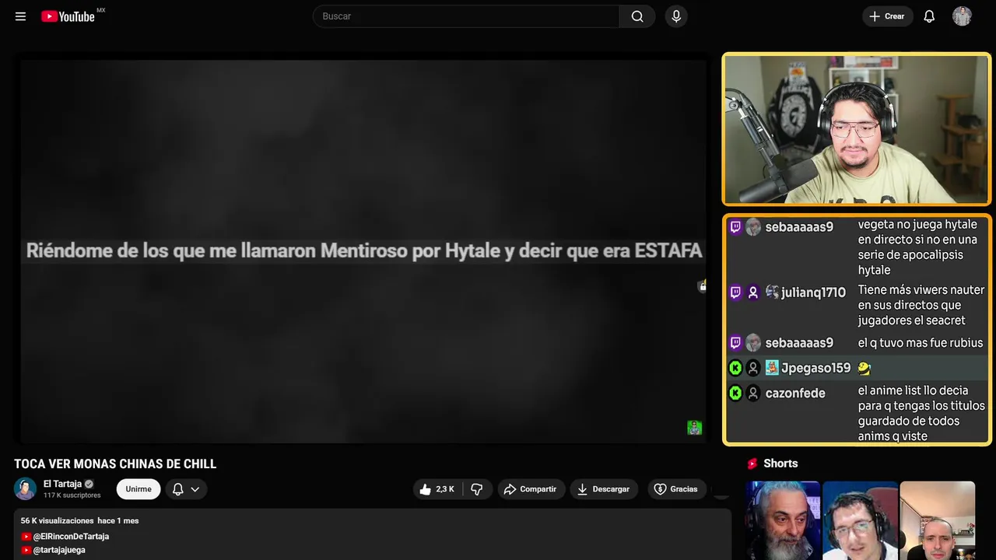Image resolution: width=996 pixels, height=560 pixels.
Task: Open the YouTube hamburger guide menu
Action: coord(20,16)
